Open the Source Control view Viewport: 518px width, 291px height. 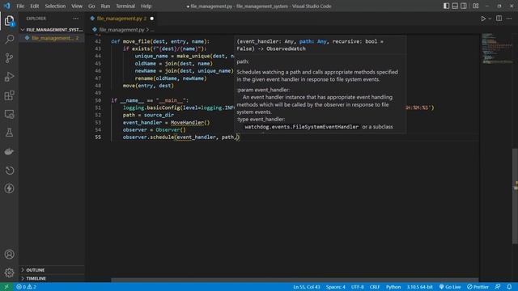[9, 58]
